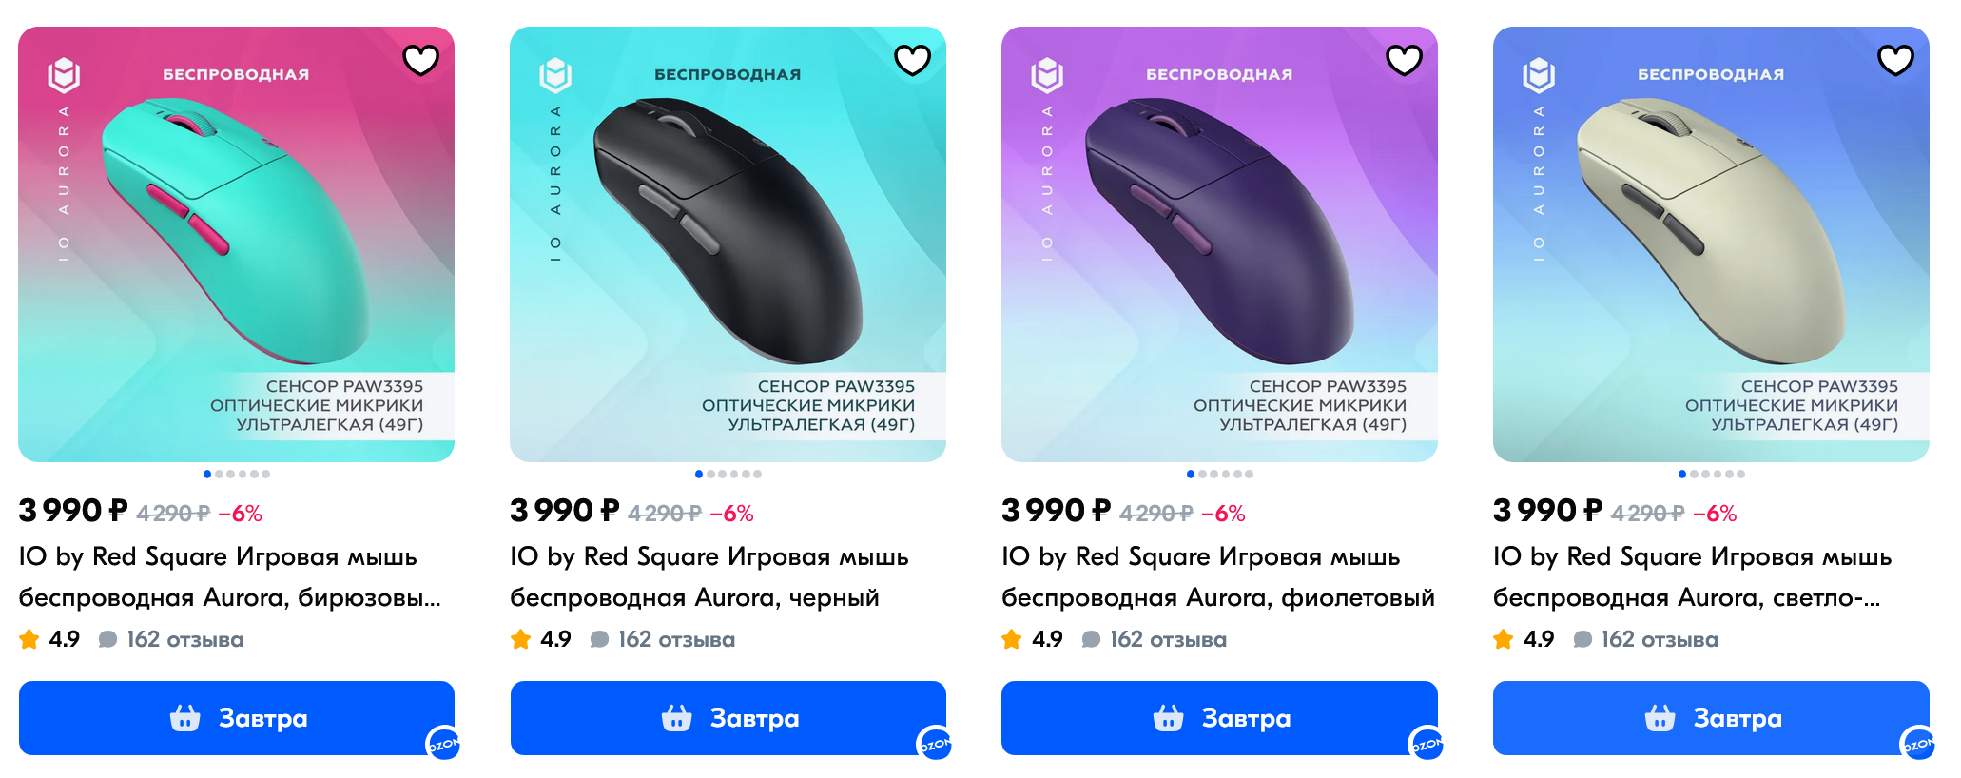Add black mouse to cart with Завтра button
1961x778 pixels.
pyautogui.click(x=728, y=718)
